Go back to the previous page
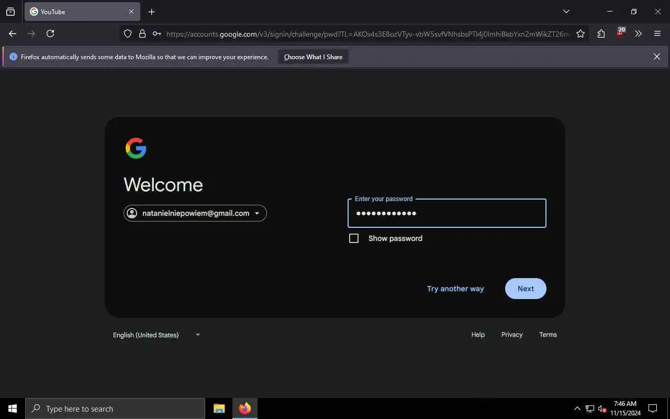 pos(13,34)
